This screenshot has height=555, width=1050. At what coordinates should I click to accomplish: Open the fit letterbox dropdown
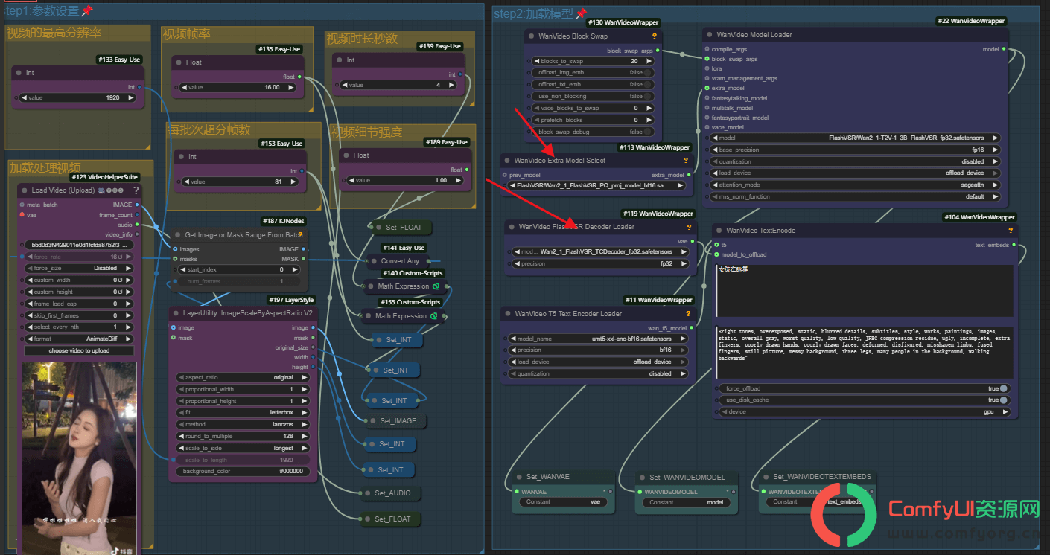click(243, 413)
